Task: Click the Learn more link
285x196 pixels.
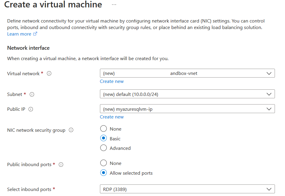Action: pyautogui.click(x=19, y=34)
